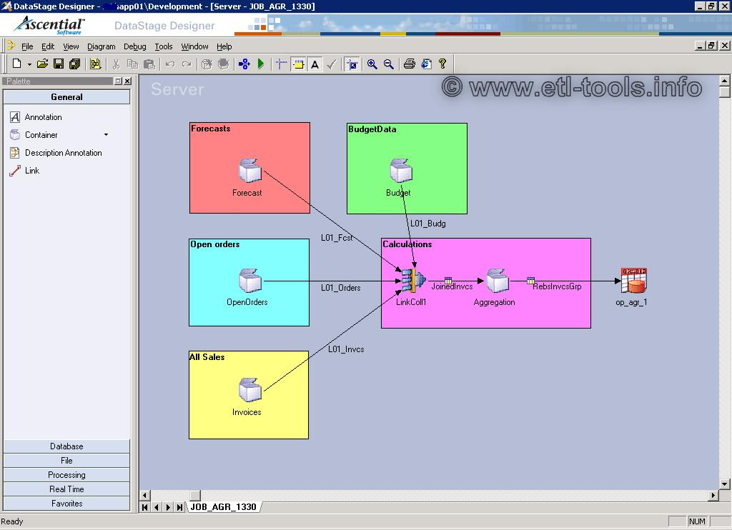The height and width of the screenshot is (530, 732).
Task: Click the Undo arrow icon
Action: [x=170, y=64]
